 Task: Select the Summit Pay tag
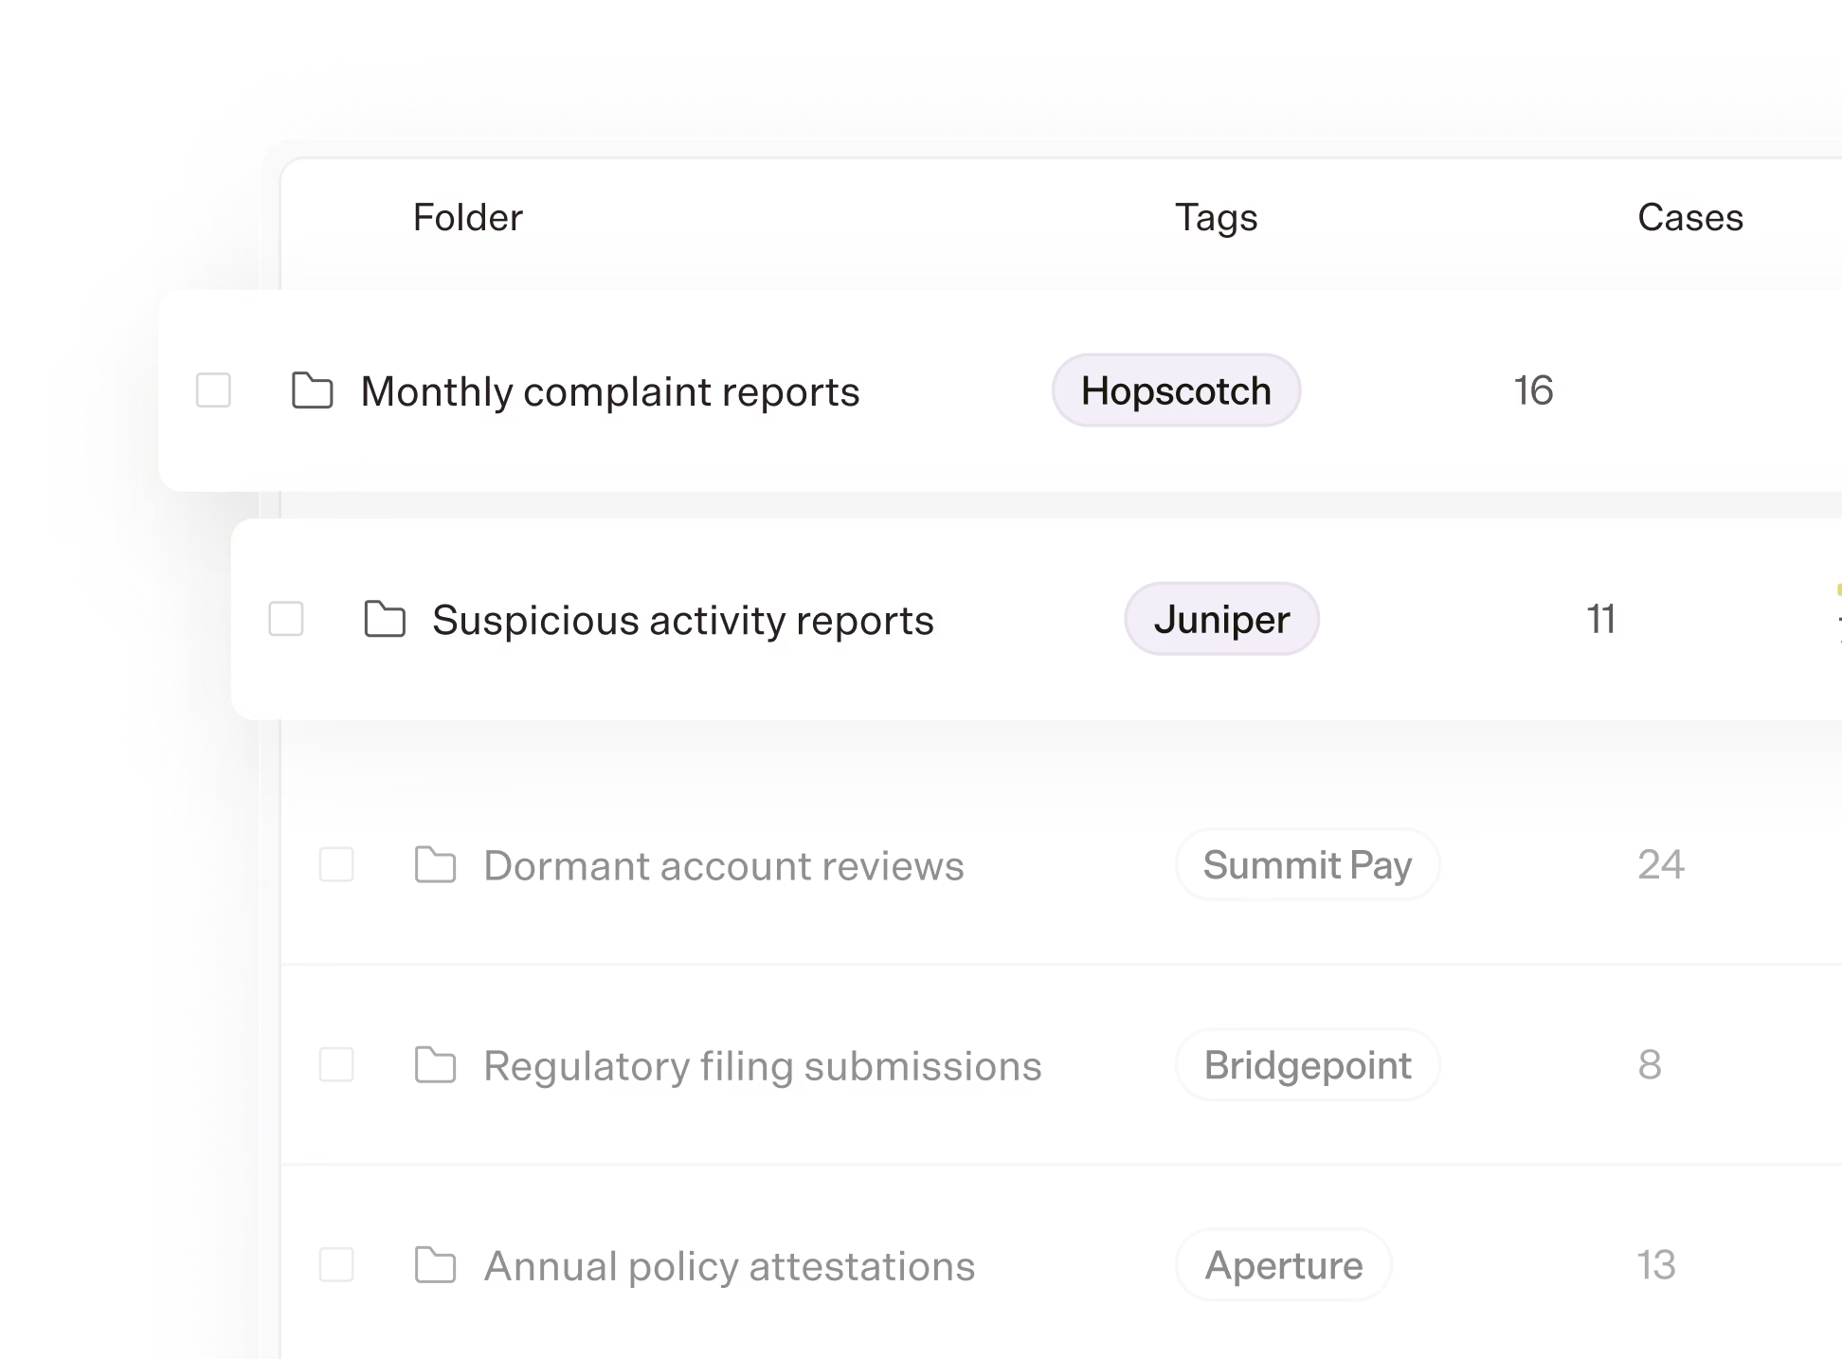(1308, 864)
